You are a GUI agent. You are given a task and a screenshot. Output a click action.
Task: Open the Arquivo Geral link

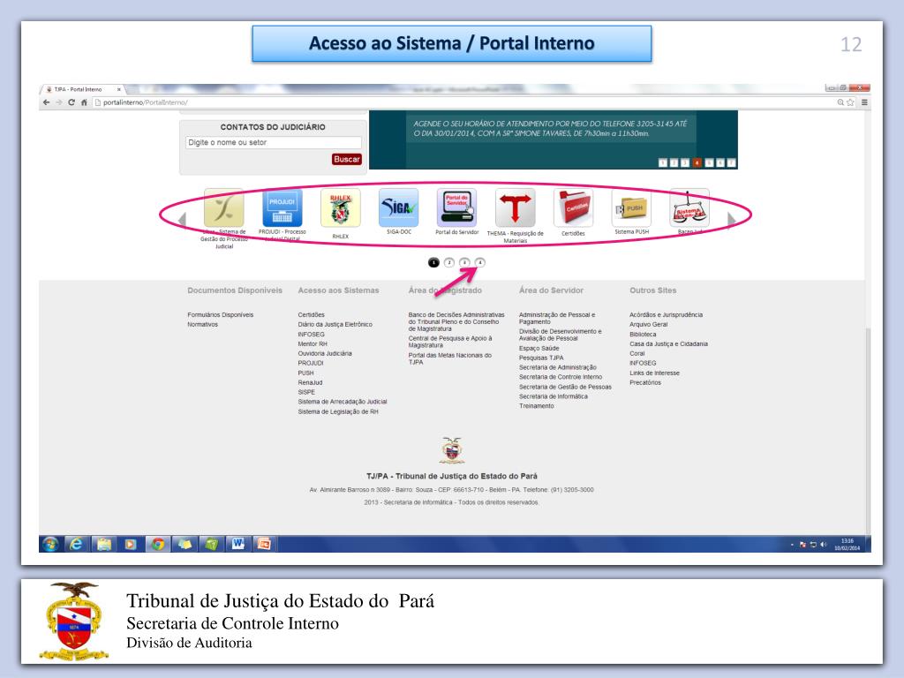(649, 325)
